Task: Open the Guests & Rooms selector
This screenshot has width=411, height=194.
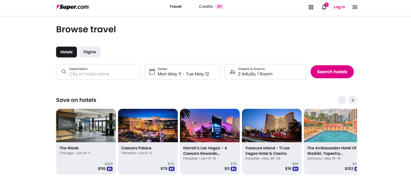Action: [x=265, y=72]
